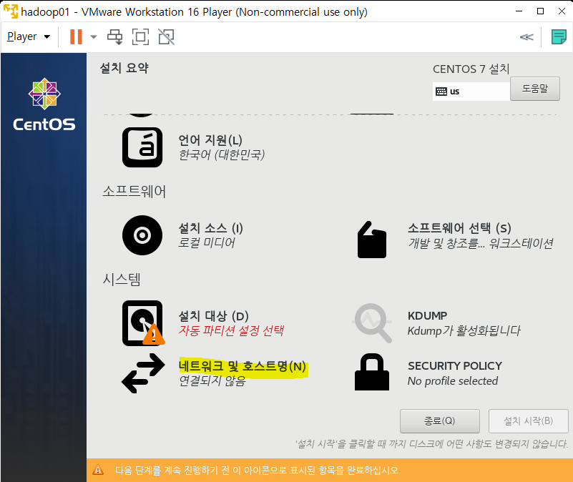This screenshot has width=573, height=482.
Task: Click the installation source disc icon
Action: click(142, 235)
